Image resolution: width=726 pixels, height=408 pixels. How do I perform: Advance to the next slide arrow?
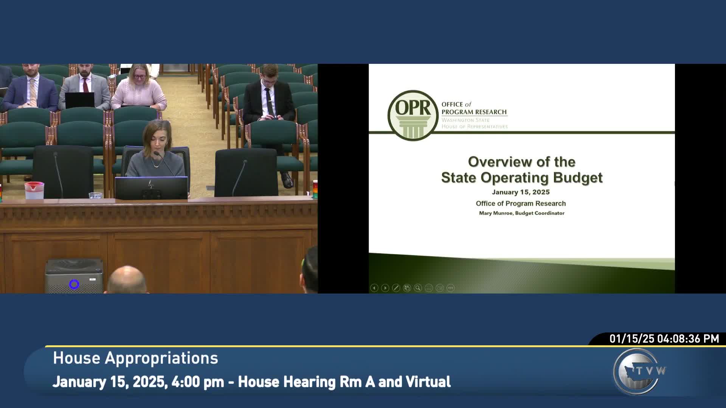click(x=385, y=288)
